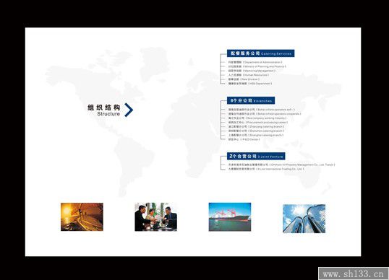Click the Marketing Management entry
389x280 pixels.
(252, 71)
